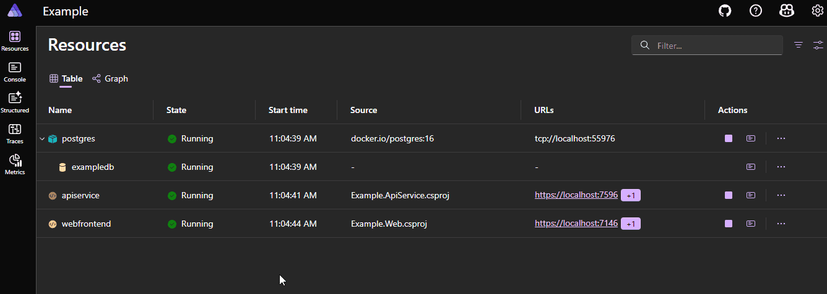
Task: Open Traces page from sidebar
Action: click(15, 133)
